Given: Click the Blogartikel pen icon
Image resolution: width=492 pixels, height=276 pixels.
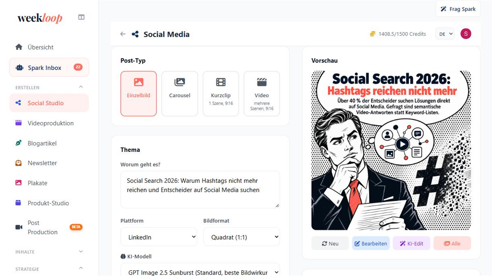Looking at the screenshot, I should [x=18, y=143].
